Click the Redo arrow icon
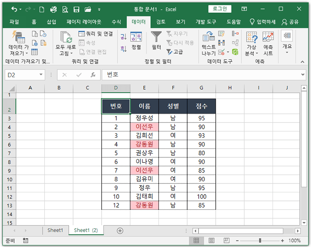The image size is (311, 247). [28, 9]
